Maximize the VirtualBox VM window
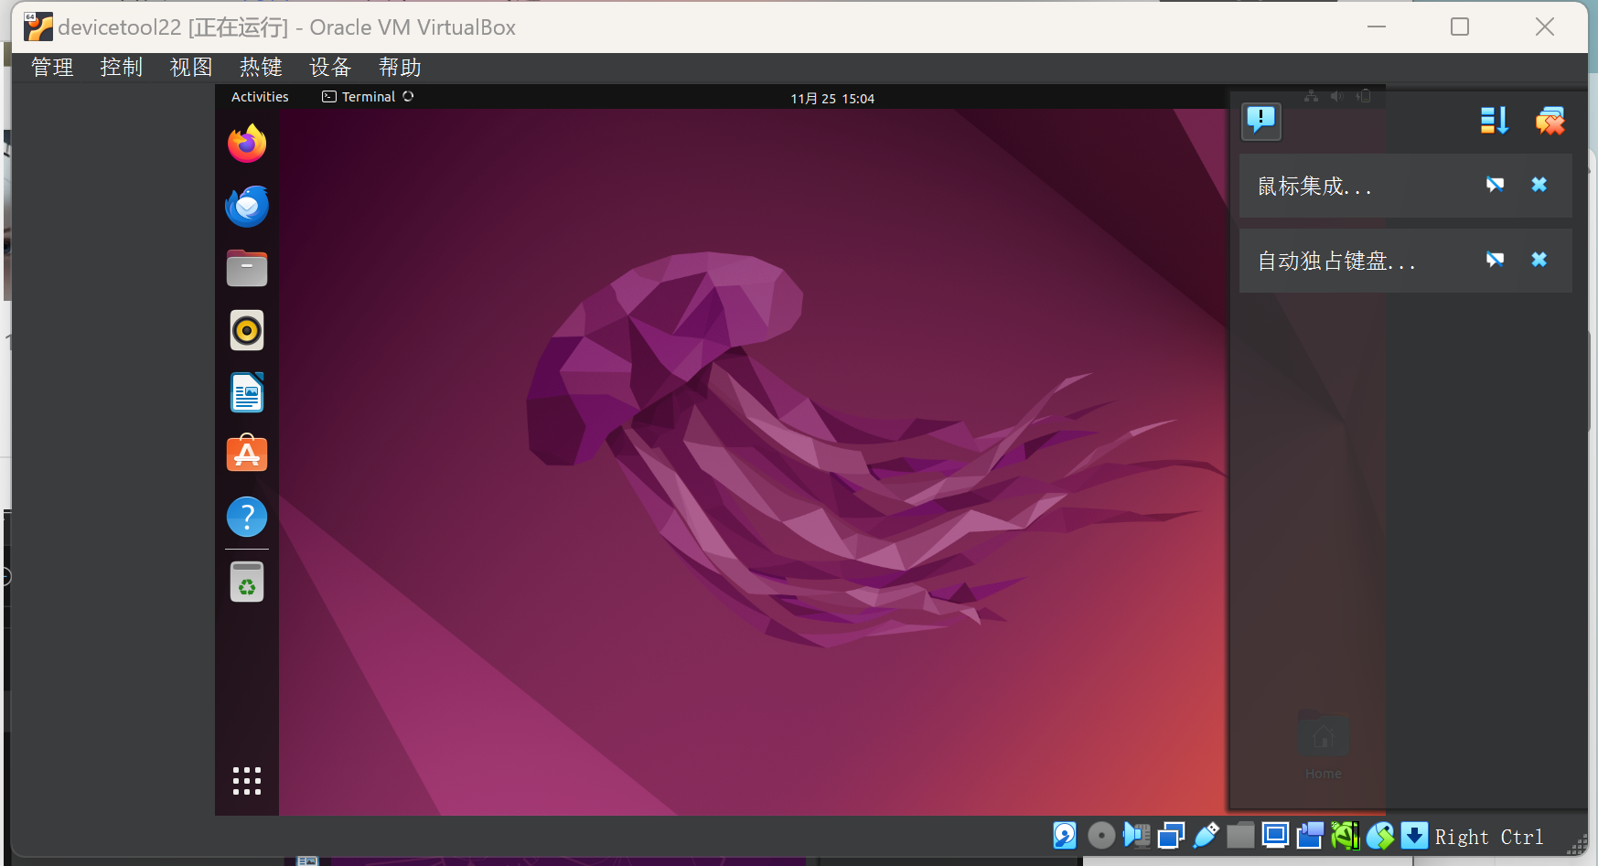 click(1460, 27)
